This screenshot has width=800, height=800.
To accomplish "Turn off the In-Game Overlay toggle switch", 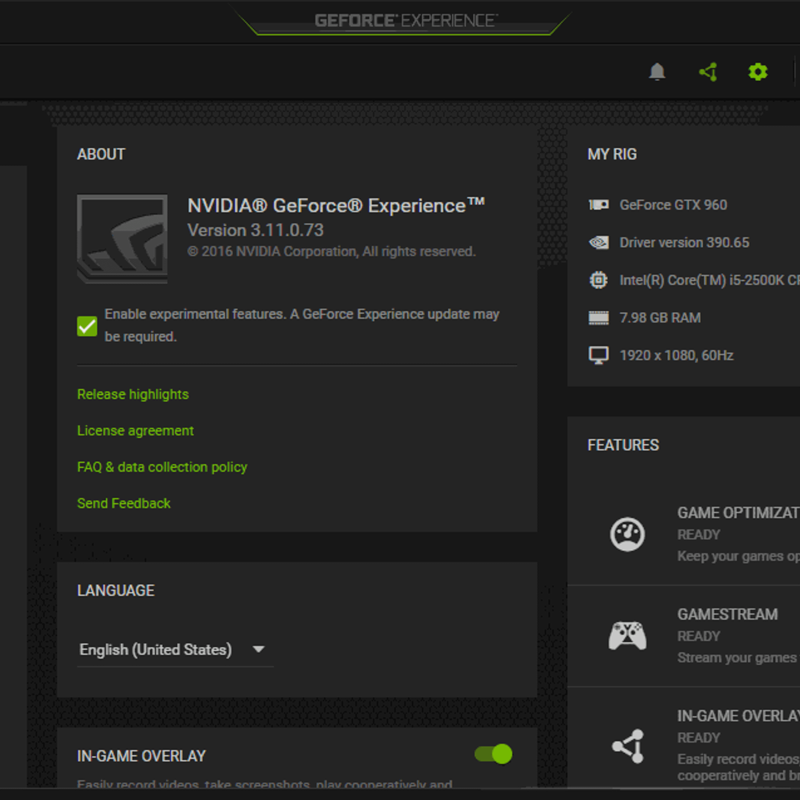I will tap(493, 754).
